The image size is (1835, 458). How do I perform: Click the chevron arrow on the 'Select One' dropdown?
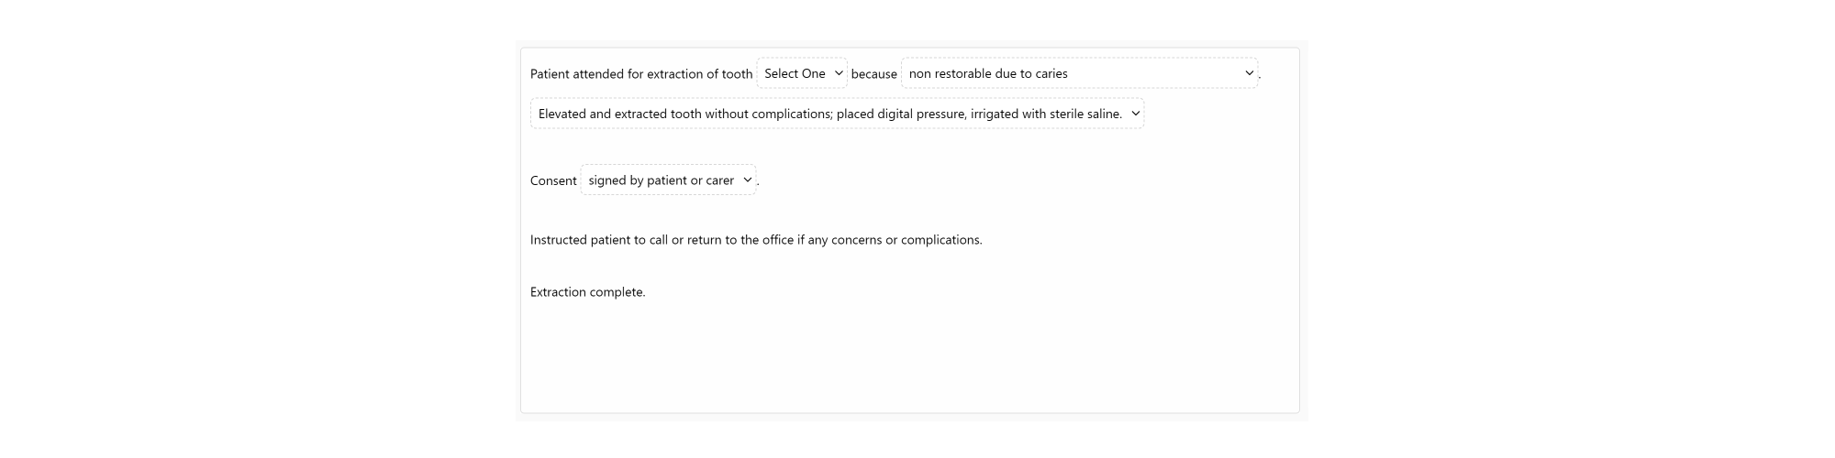click(x=839, y=73)
